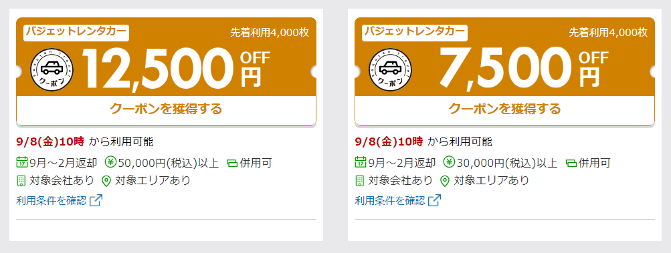Click car coupon icon on 12,500 yen coupon
The height and width of the screenshot is (253, 671).
click(x=52, y=69)
